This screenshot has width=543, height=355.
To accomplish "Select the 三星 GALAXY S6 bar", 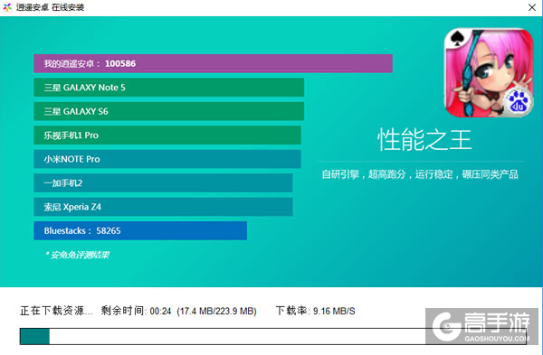I will [168, 111].
